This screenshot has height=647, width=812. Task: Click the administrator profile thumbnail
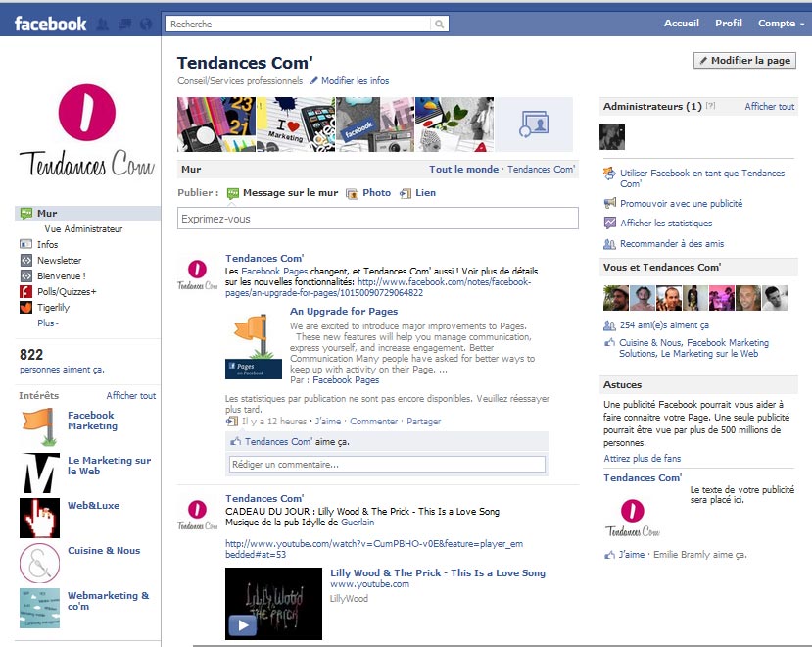pos(612,137)
